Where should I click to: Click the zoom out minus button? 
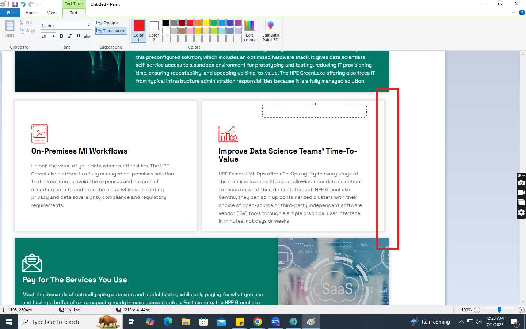[477, 310]
